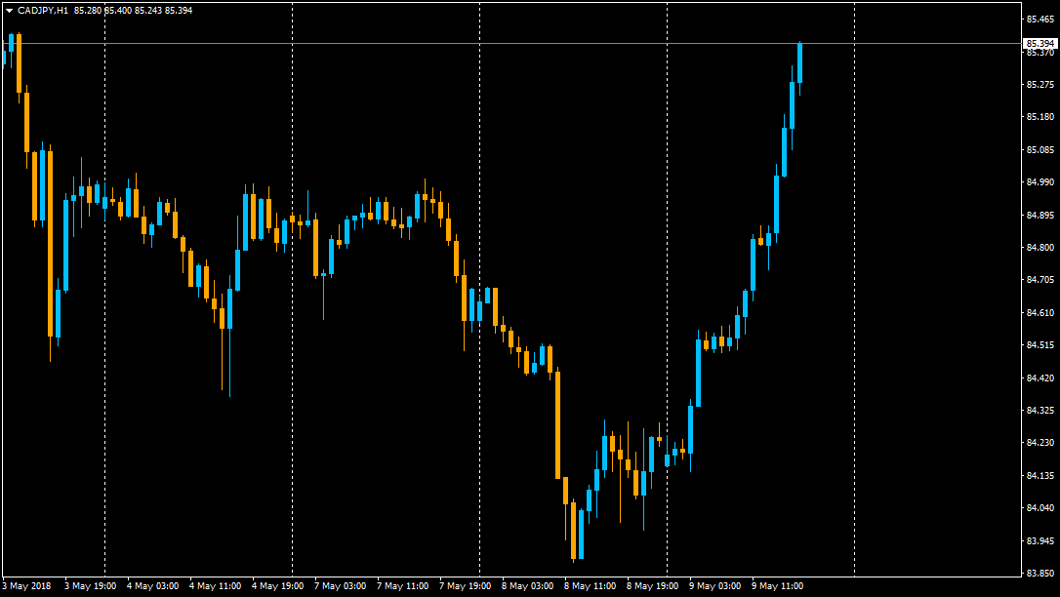Click the 84.420 price scale label
Image resolution: width=1060 pixels, height=597 pixels.
[1040, 378]
